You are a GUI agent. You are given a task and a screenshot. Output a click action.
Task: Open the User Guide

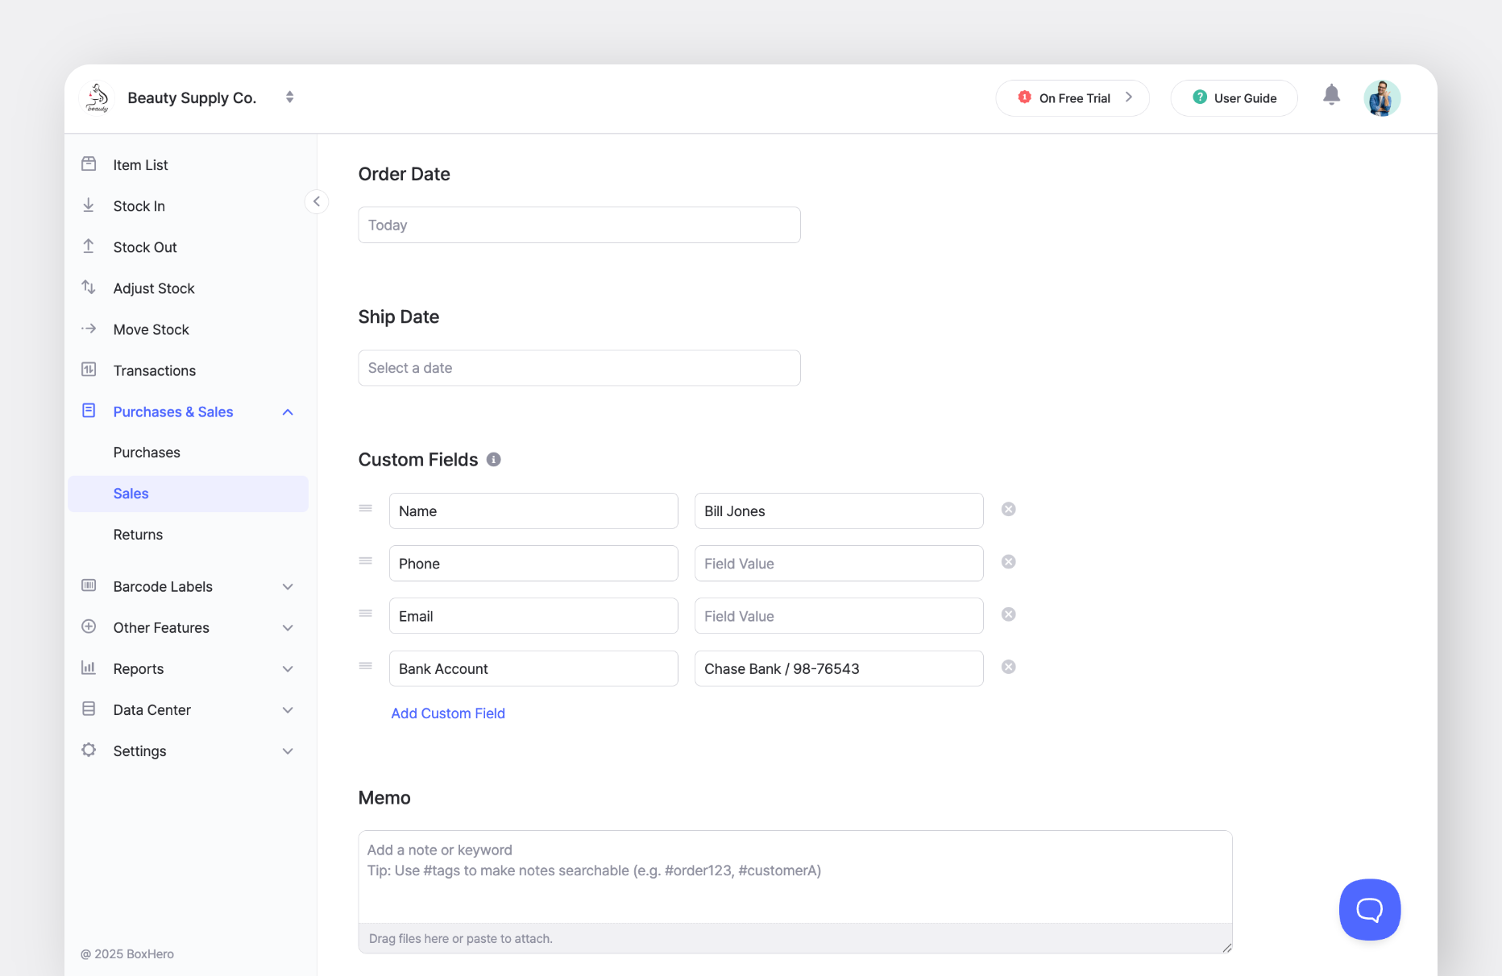pyautogui.click(x=1234, y=98)
